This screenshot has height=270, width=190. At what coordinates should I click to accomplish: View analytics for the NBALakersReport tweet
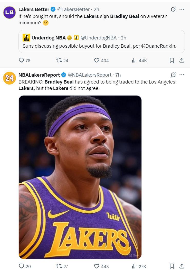(x=134, y=266)
